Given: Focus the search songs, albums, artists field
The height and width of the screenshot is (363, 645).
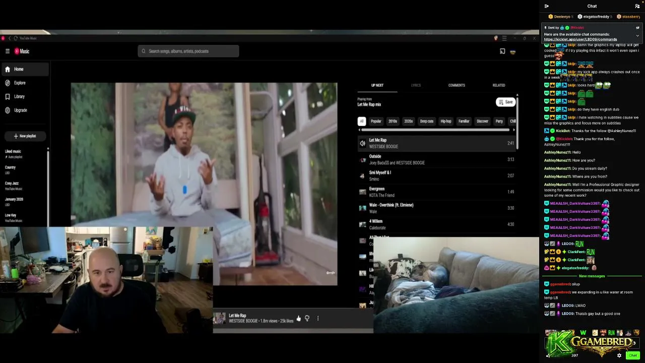Looking at the screenshot, I should (x=188, y=51).
